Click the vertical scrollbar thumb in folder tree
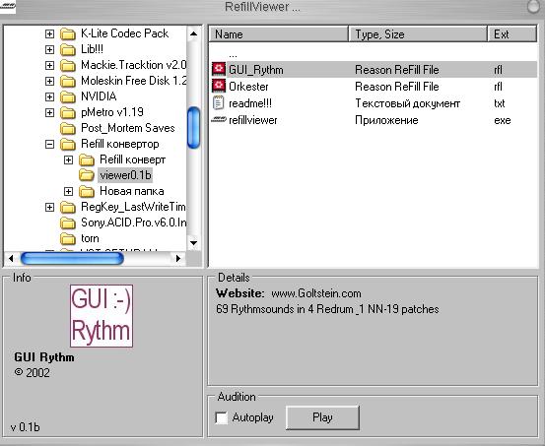545x446 pixels. click(193, 127)
